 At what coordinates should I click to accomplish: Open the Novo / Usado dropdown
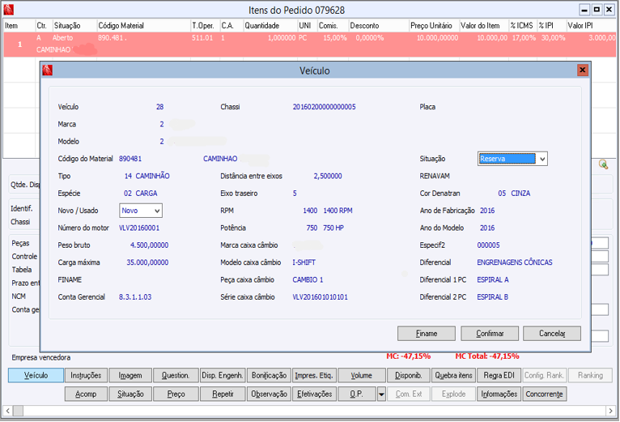(157, 211)
